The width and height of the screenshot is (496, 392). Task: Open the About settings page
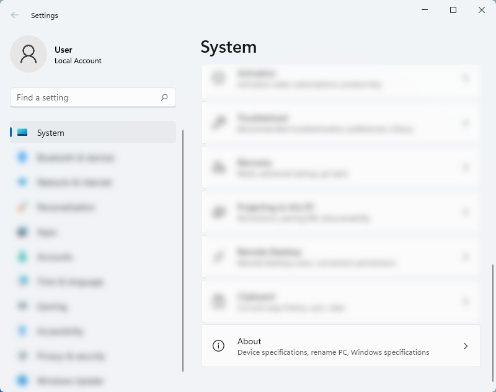[x=340, y=346]
